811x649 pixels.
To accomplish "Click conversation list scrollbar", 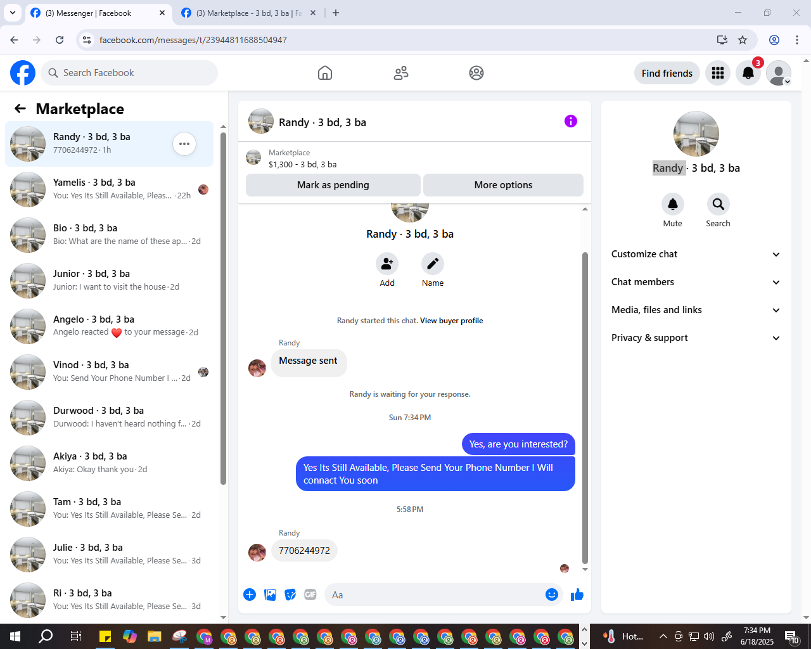I will point(223,308).
